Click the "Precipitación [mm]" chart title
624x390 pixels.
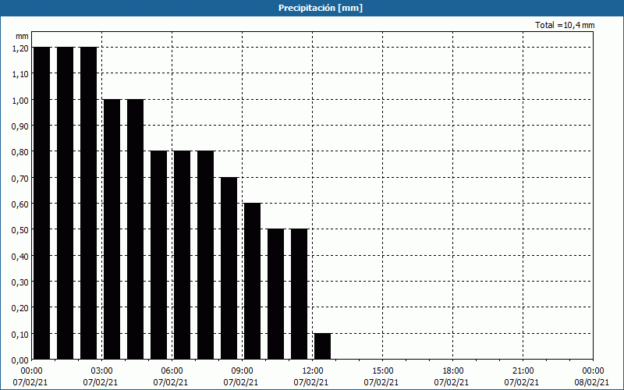(x=321, y=8)
